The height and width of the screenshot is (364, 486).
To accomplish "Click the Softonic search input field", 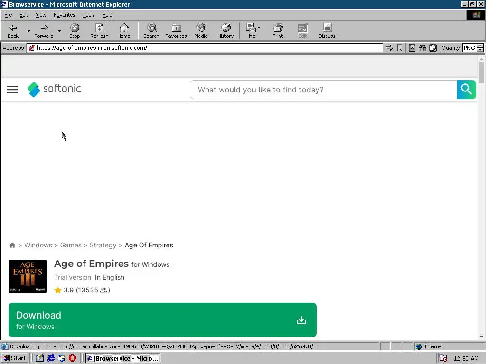I will tap(323, 90).
